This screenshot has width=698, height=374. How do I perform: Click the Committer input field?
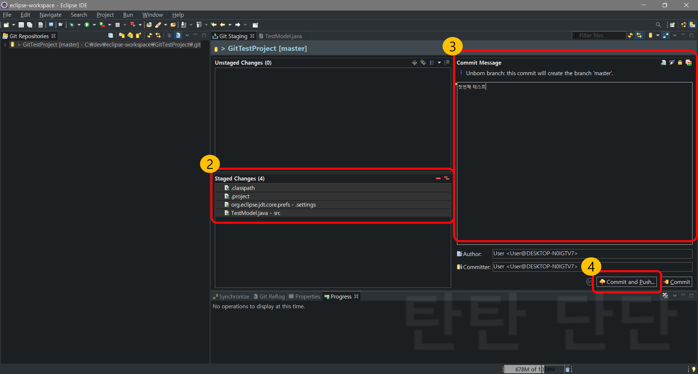[x=592, y=267]
